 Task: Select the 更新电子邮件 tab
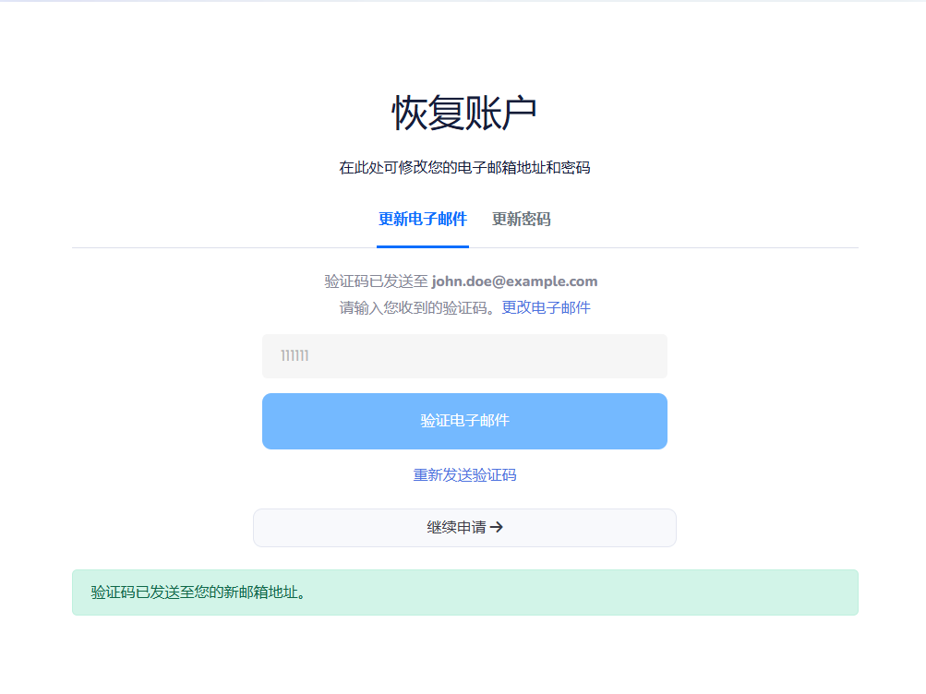click(x=422, y=220)
